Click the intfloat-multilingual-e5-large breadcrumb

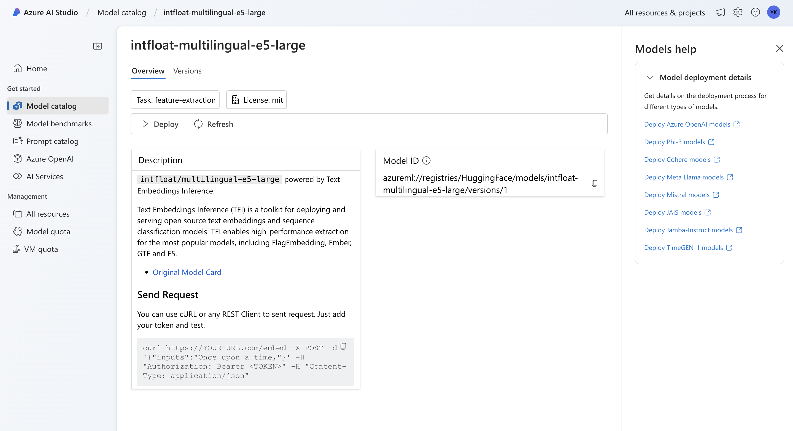tap(214, 12)
